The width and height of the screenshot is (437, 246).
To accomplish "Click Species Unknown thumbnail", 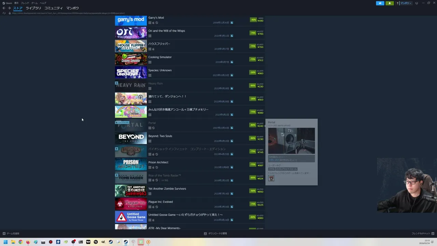I will point(131,72).
